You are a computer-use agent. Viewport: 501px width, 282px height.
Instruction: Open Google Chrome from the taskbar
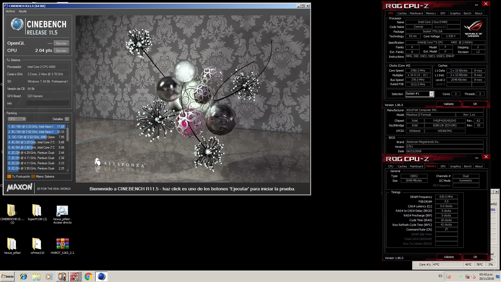click(88, 277)
